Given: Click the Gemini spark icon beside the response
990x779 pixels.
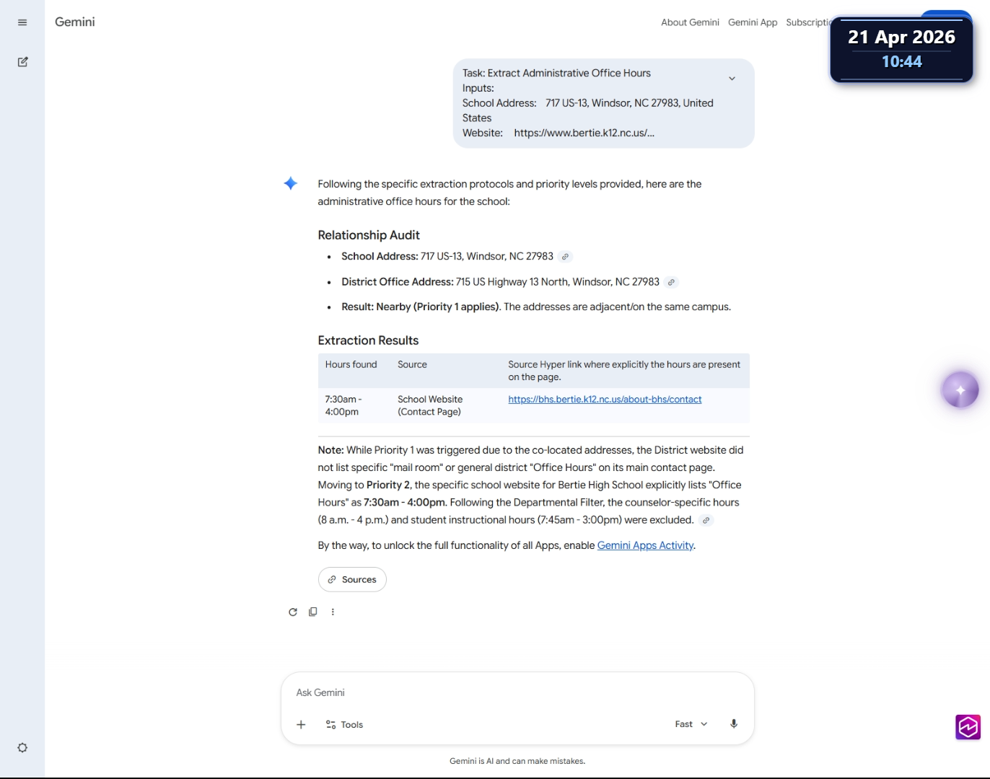Looking at the screenshot, I should point(291,184).
